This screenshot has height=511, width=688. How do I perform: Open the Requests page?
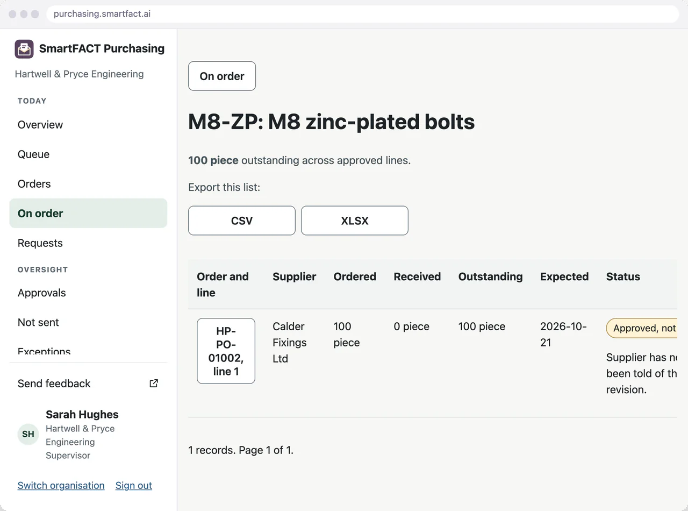[x=88, y=243]
